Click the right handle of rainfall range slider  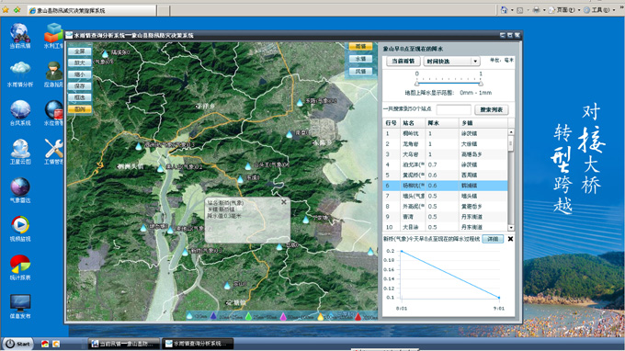481,84
